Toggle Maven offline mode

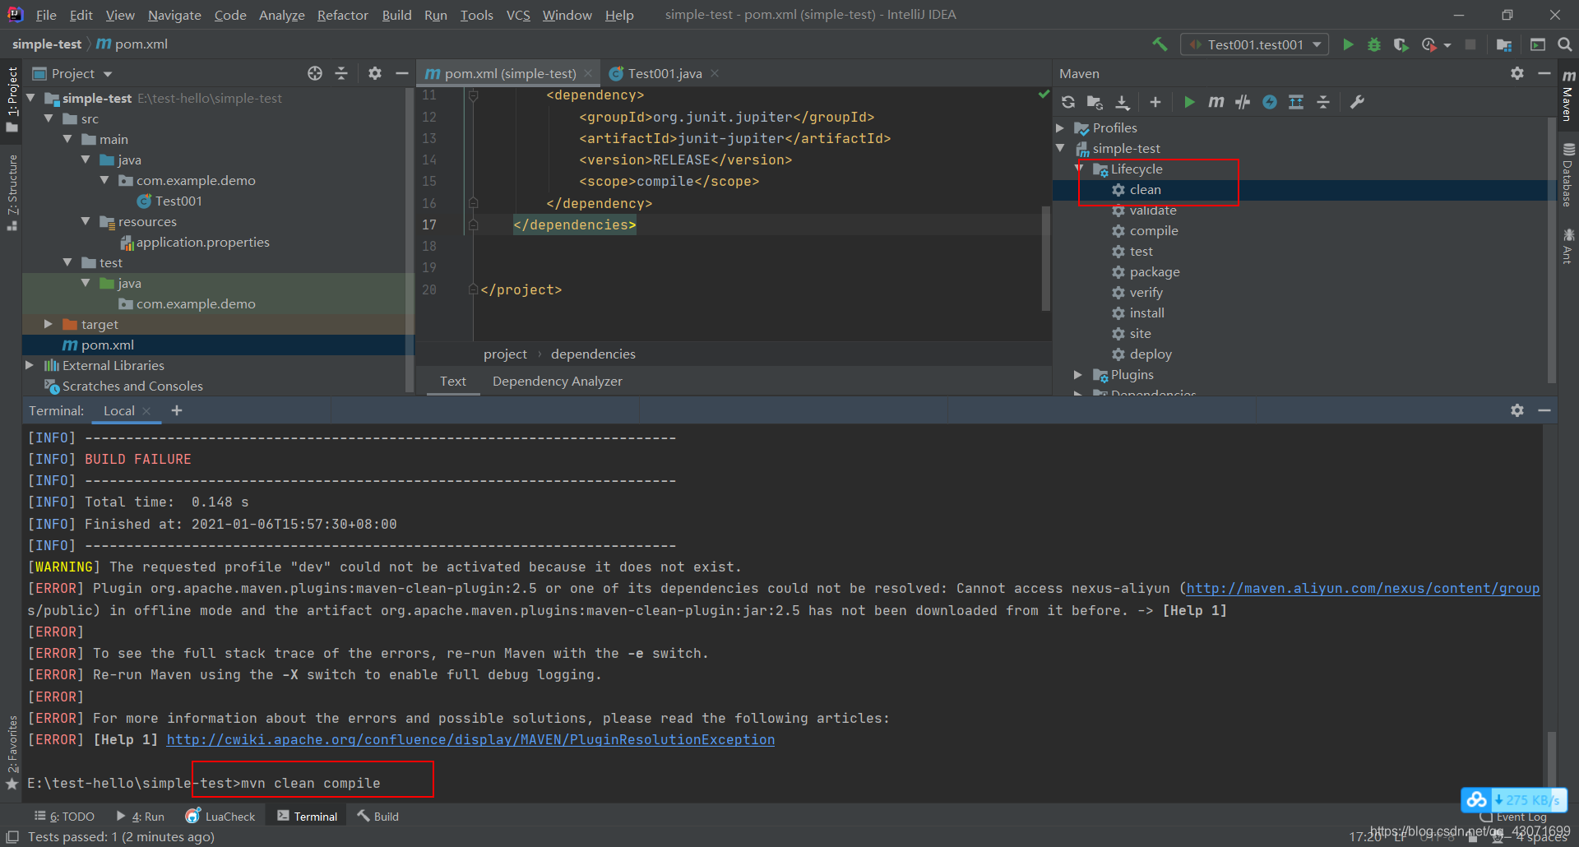(x=1269, y=102)
